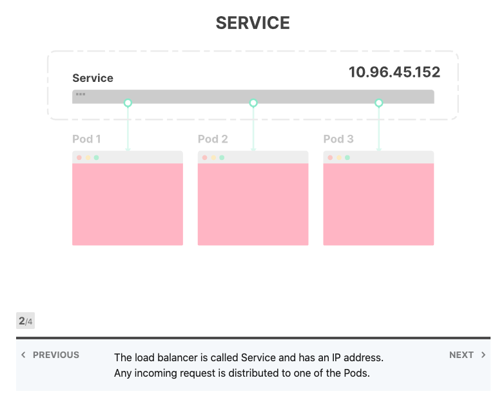Click the red dot in Pod 1 window

tap(79, 157)
